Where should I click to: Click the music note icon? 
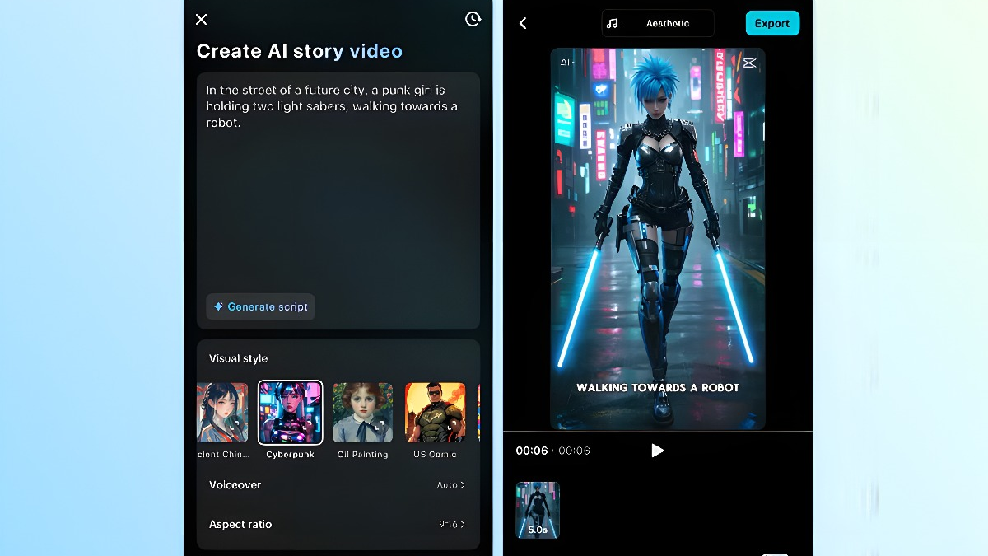(x=612, y=23)
